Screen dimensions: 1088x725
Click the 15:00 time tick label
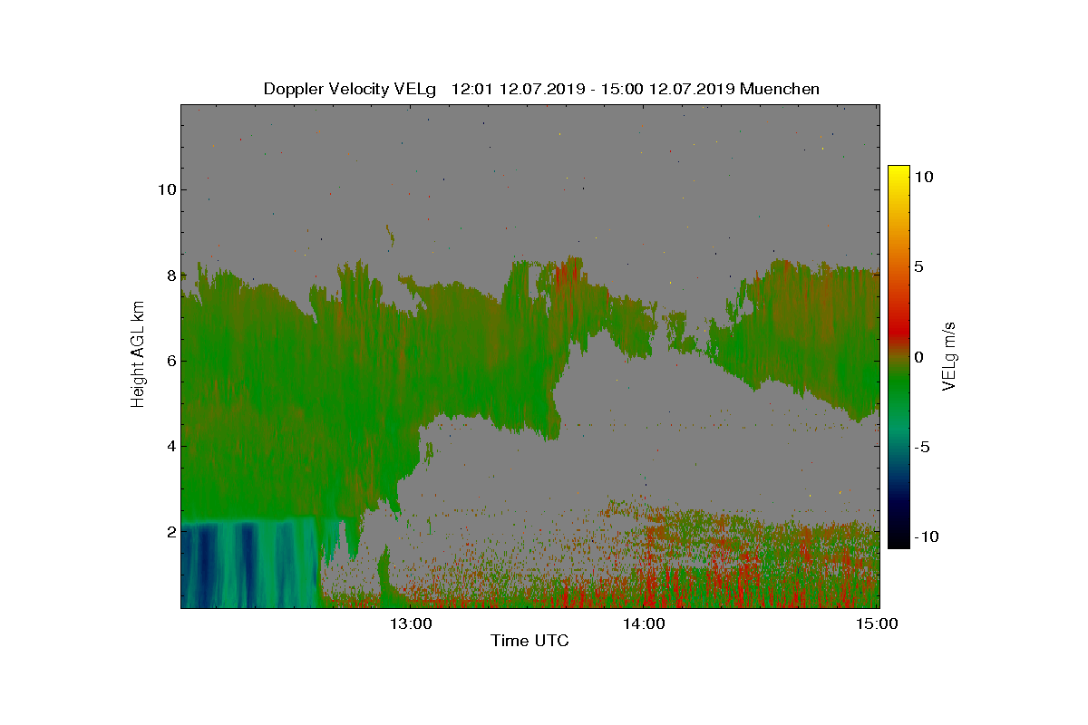(878, 623)
